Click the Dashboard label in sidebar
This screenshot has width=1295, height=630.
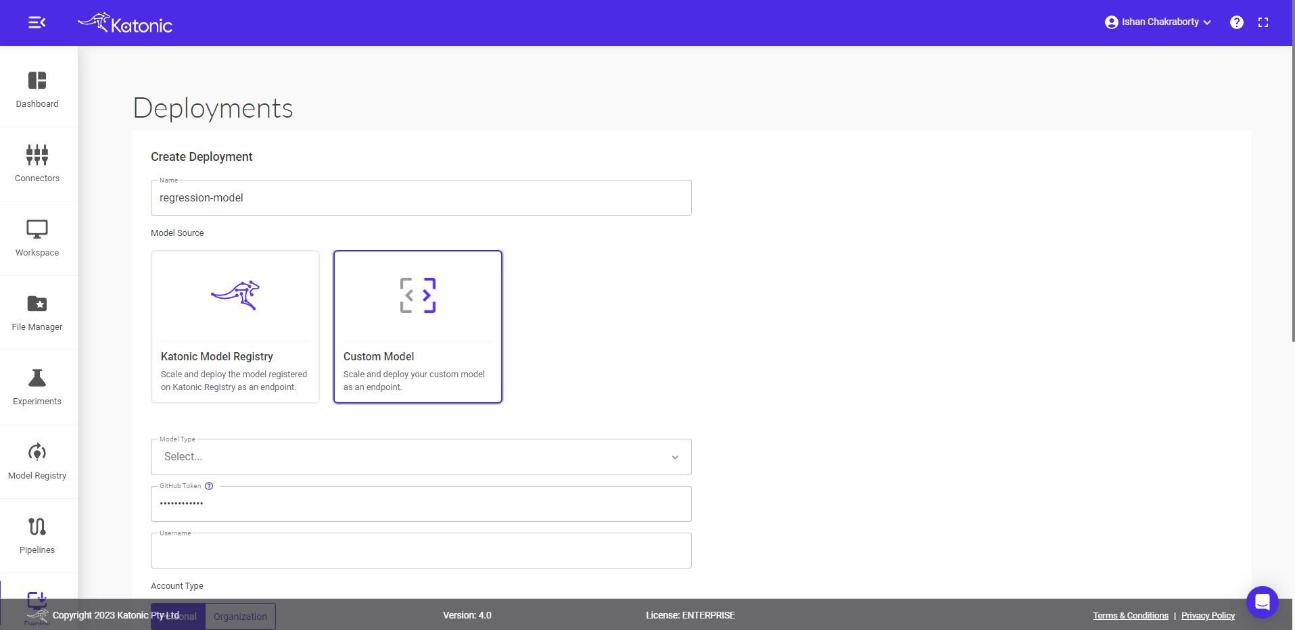tap(37, 104)
